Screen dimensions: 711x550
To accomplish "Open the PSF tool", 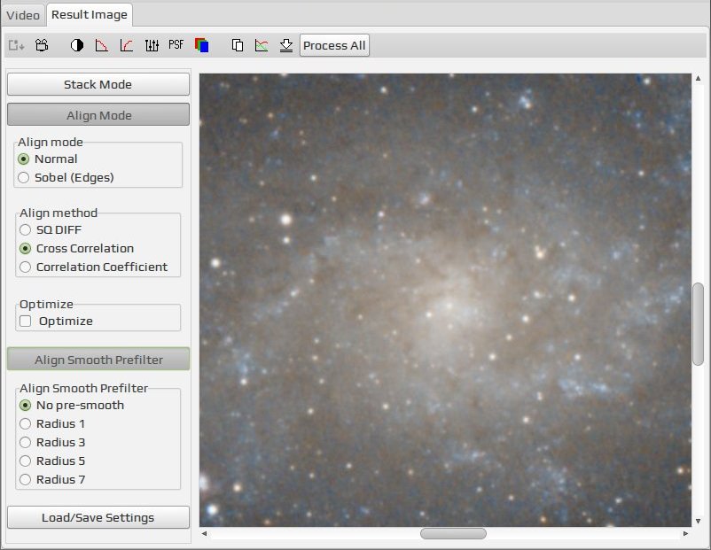I will click(x=176, y=45).
